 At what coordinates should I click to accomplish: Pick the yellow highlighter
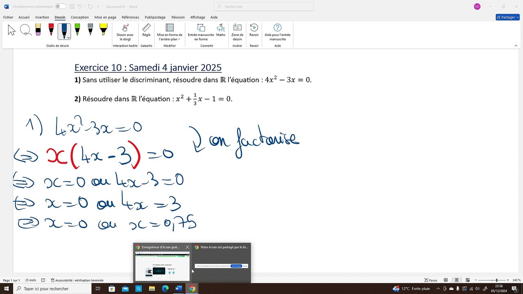point(103,29)
